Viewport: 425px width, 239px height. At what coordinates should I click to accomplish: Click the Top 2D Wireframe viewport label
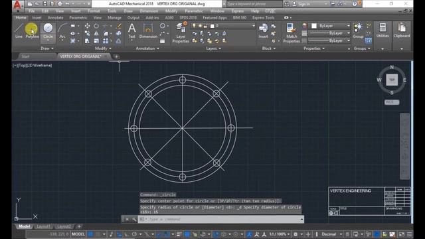tap(32, 65)
